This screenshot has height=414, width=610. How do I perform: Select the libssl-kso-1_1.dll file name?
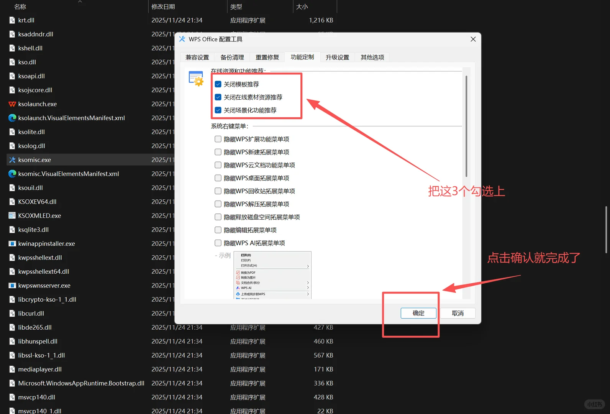tap(41, 355)
